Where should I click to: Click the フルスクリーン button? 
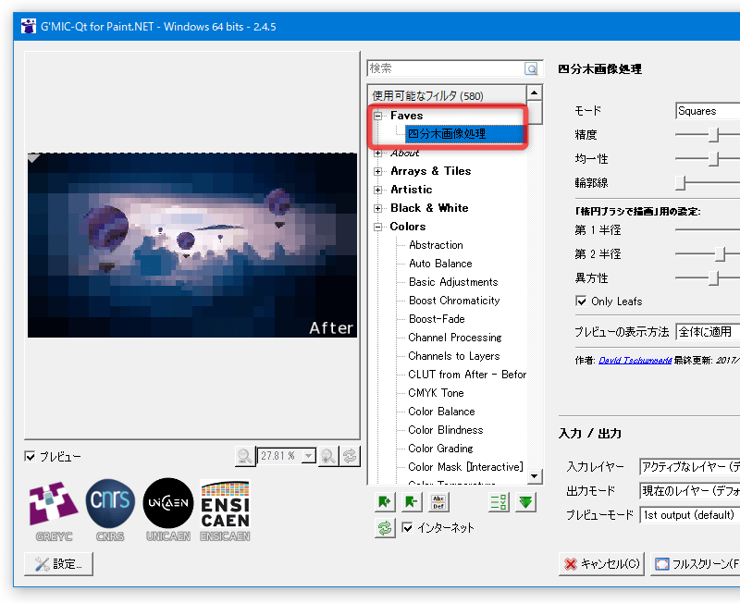696,564
